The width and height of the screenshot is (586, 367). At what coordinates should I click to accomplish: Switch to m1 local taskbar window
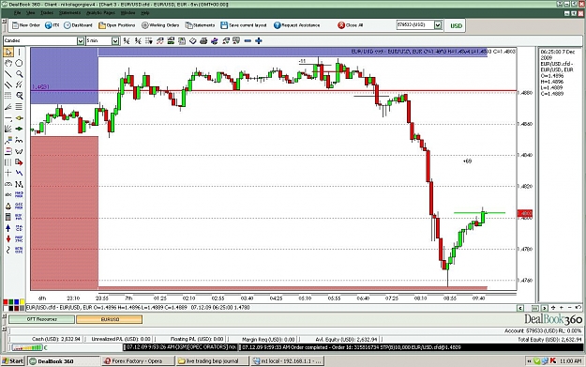coord(287,361)
